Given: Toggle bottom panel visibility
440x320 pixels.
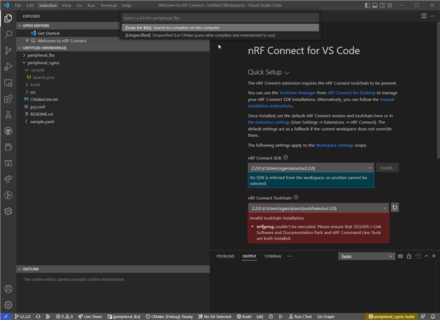Looking at the screenshot, I should pyautogui.click(x=375, y=5).
